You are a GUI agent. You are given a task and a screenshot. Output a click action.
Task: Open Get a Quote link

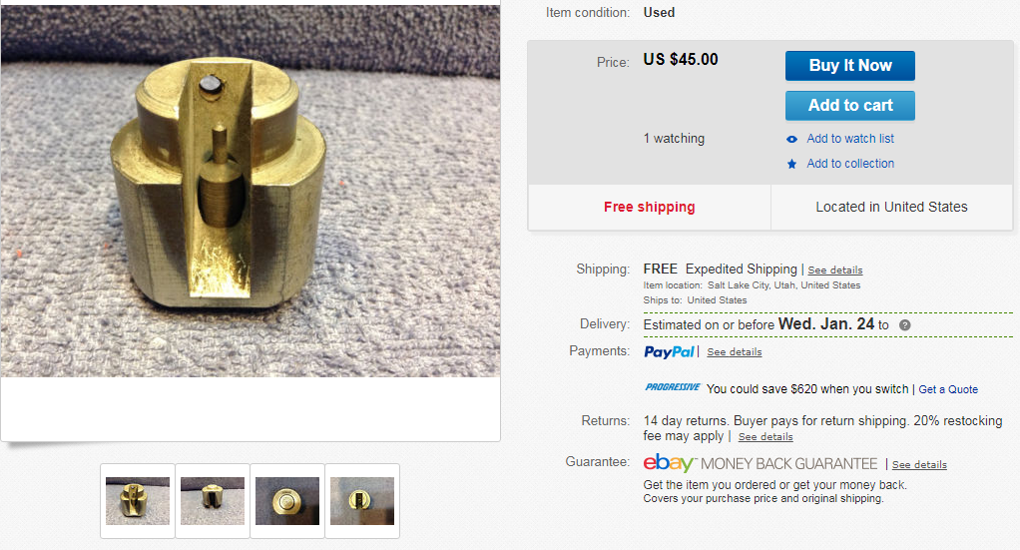click(948, 389)
